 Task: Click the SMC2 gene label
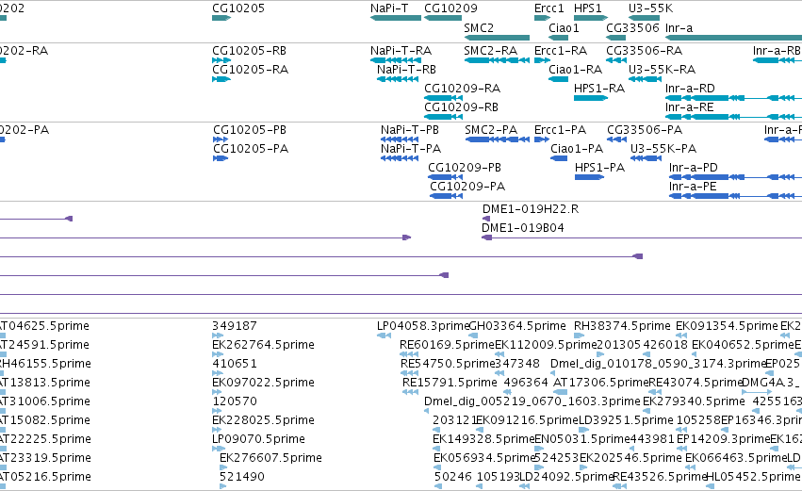pos(479,27)
